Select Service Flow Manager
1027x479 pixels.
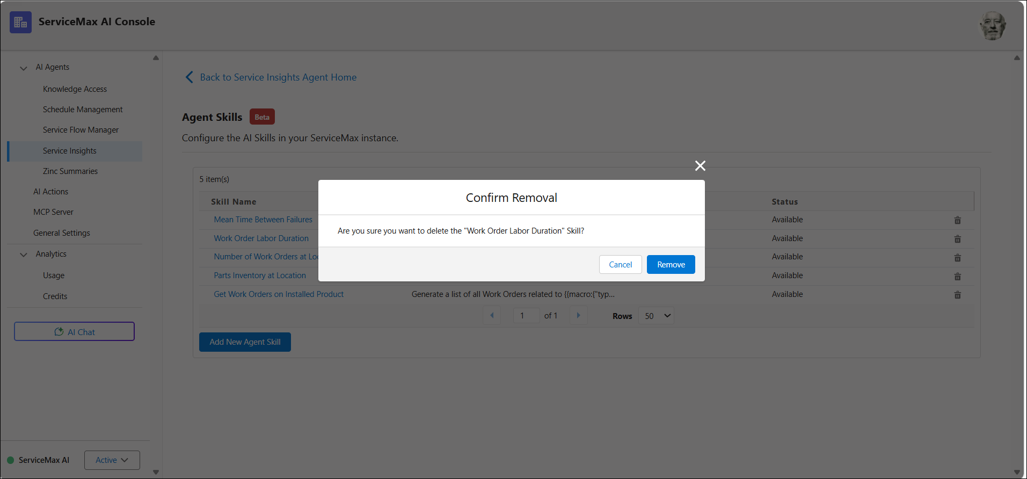(81, 130)
